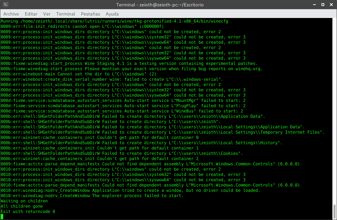Open the Ayuda menu
The height and width of the screenshot is (220, 337).
(112, 14)
